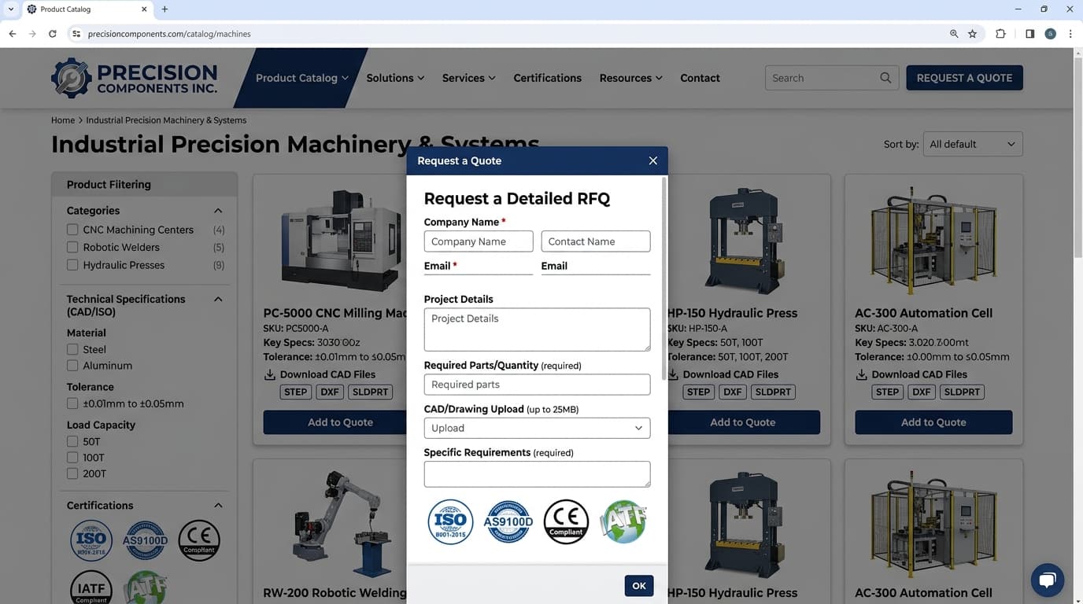This screenshot has width=1083, height=604.
Task: Select the 50T load capacity checkbox
Action: pyautogui.click(x=72, y=441)
